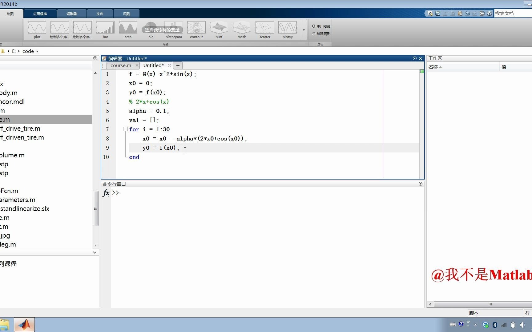
Task: Open file explorer from the taskbar
Action: pos(4,325)
